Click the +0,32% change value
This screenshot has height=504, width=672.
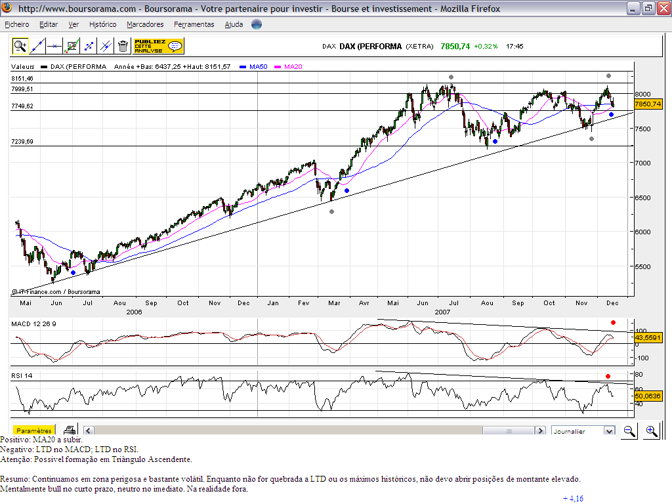486,47
